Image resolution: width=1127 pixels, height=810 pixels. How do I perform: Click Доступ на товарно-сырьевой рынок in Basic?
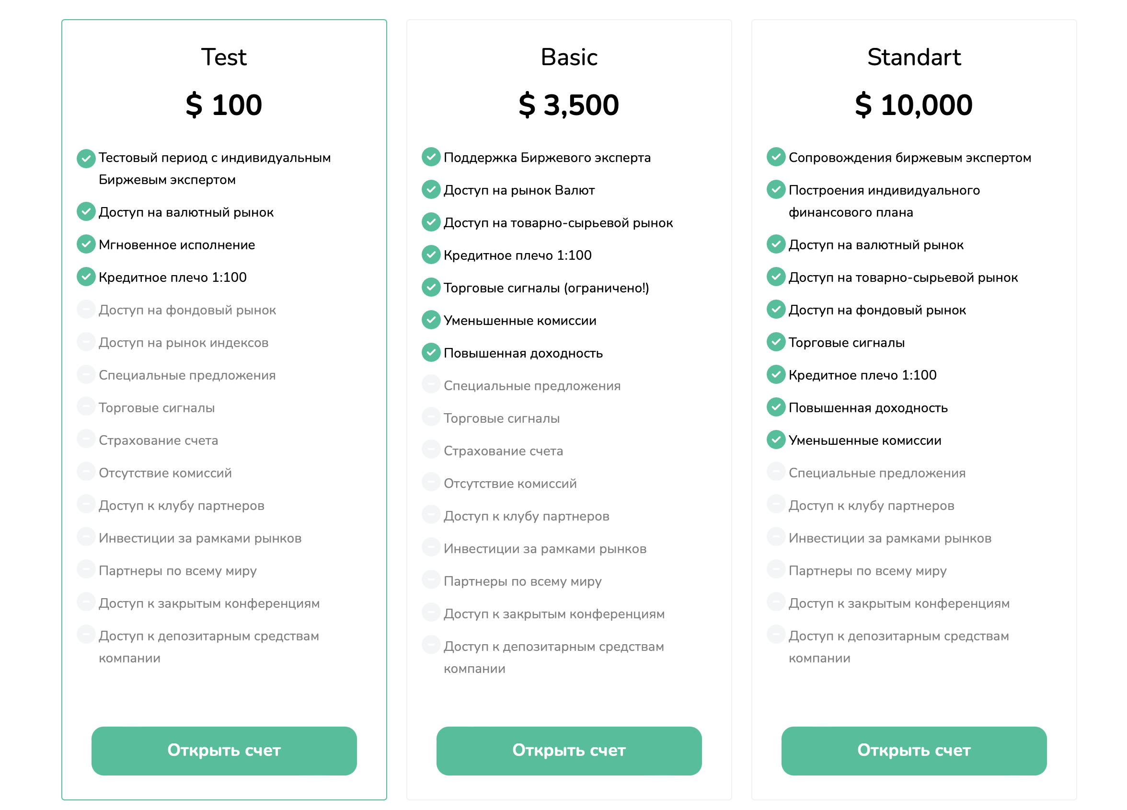tap(558, 222)
